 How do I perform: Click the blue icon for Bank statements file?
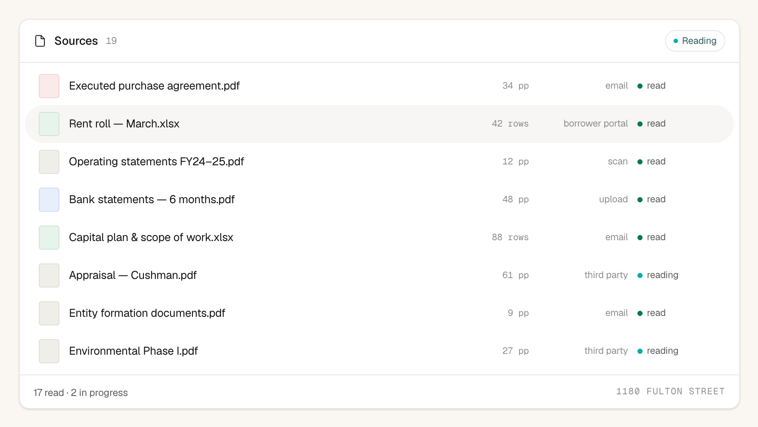49,200
